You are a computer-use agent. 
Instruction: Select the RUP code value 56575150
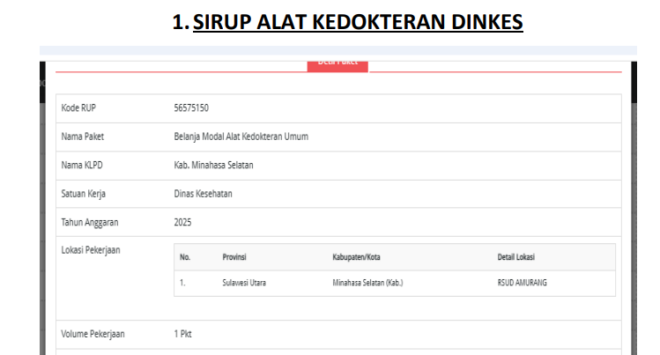(191, 108)
